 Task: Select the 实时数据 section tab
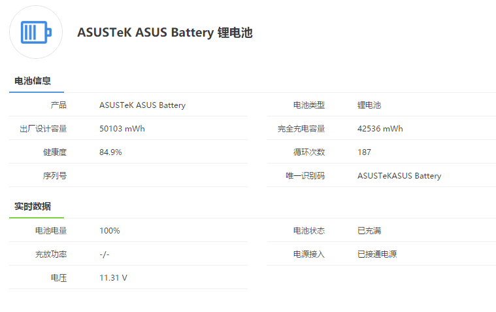pos(33,207)
